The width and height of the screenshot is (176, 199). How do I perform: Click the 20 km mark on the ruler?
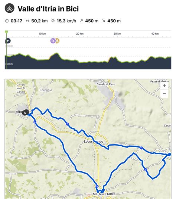click(80, 34)
